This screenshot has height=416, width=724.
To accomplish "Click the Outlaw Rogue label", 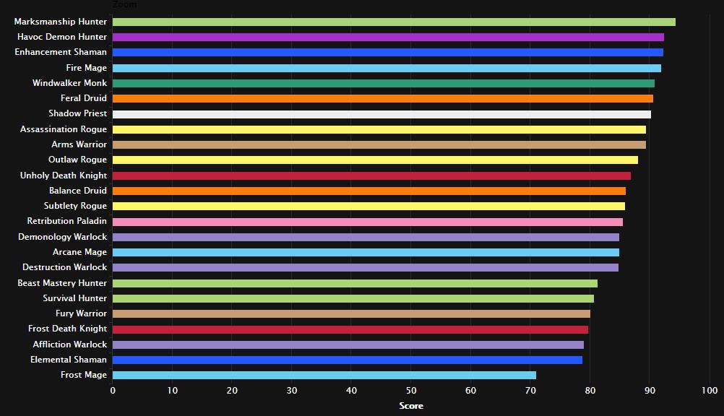I will 77,160.
